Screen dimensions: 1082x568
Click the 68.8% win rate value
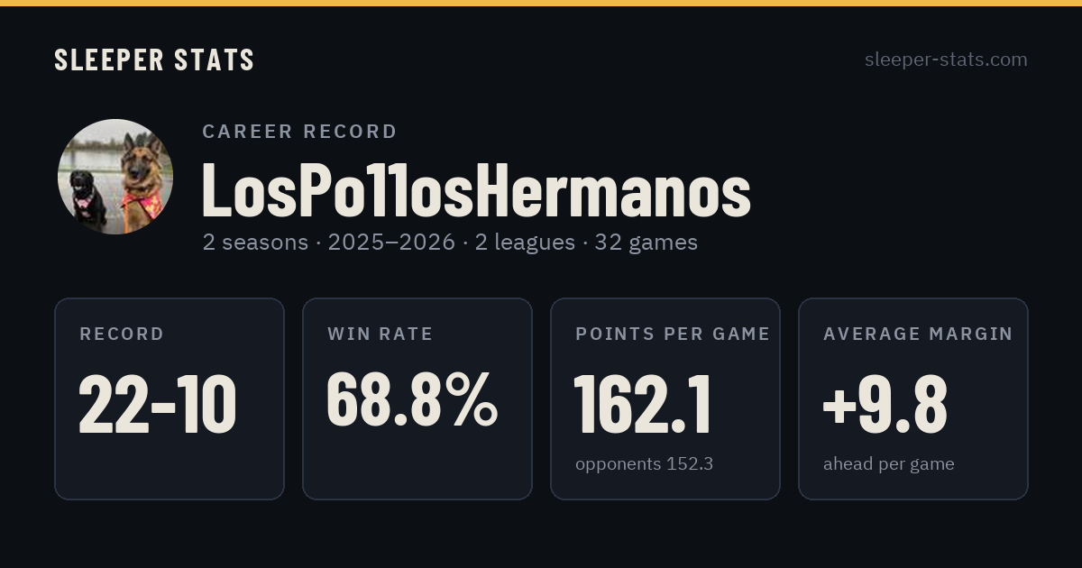tap(411, 399)
